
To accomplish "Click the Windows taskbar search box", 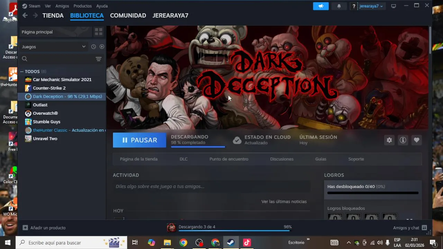I will click(x=72, y=242).
